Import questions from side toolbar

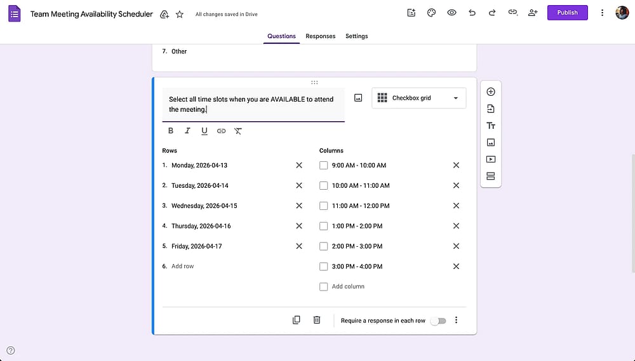point(491,109)
